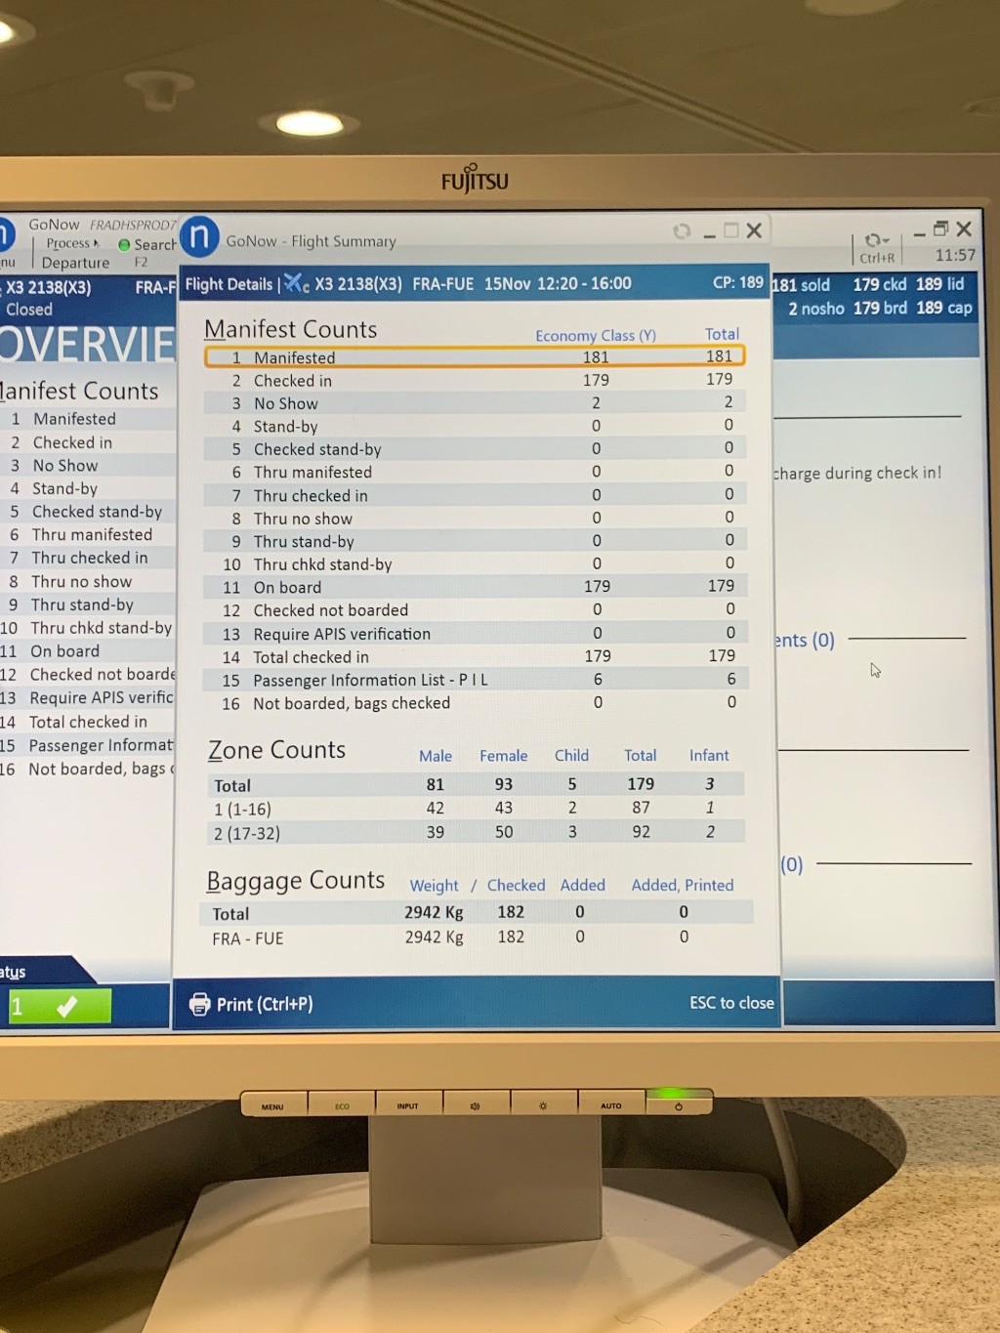Select the highlighted Manifested row

coord(474,357)
